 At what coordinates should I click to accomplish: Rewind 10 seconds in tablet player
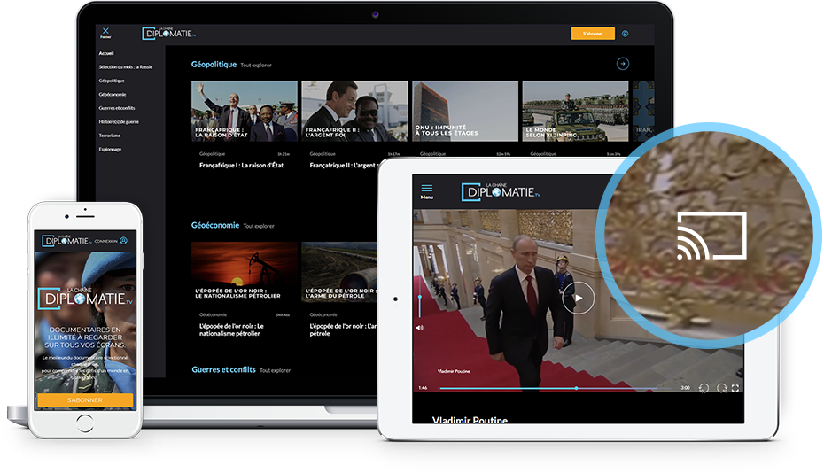point(704,388)
